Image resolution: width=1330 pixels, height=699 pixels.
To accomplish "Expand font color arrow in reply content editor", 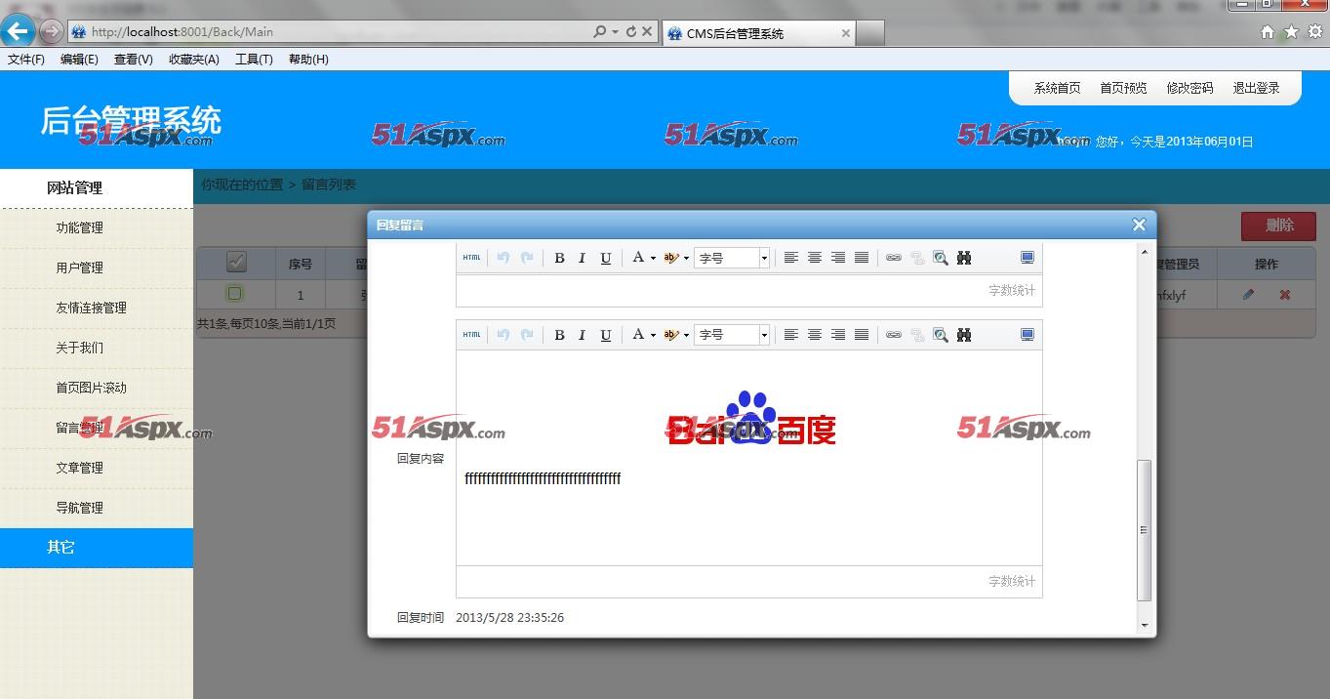I will tap(653, 335).
